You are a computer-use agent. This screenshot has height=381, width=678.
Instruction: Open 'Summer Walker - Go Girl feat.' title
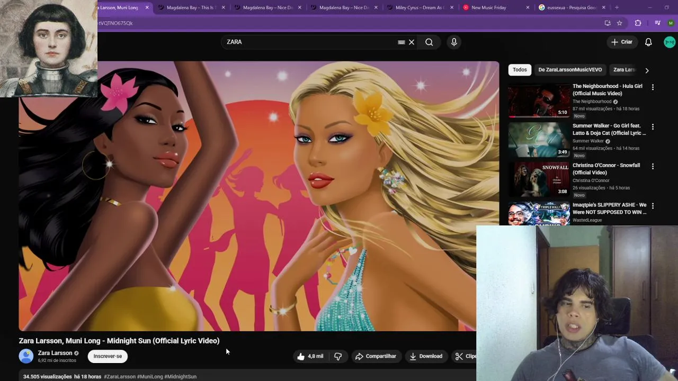click(x=609, y=129)
